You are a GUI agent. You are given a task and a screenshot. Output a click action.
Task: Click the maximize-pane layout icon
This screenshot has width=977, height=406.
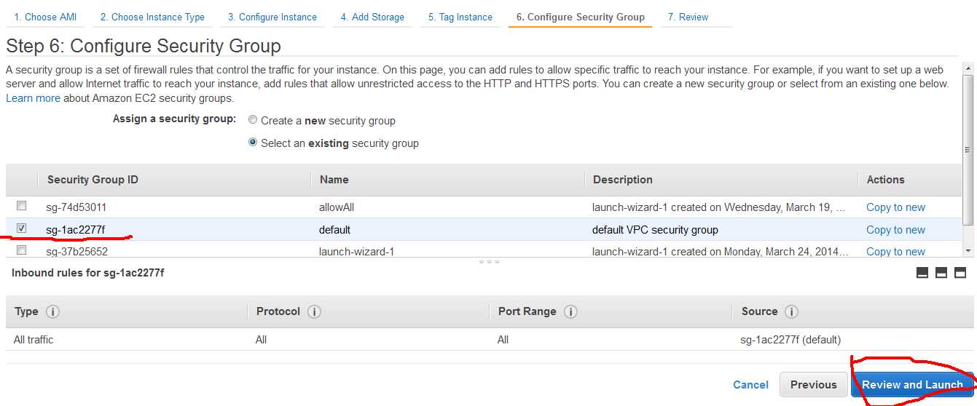(960, 273)
